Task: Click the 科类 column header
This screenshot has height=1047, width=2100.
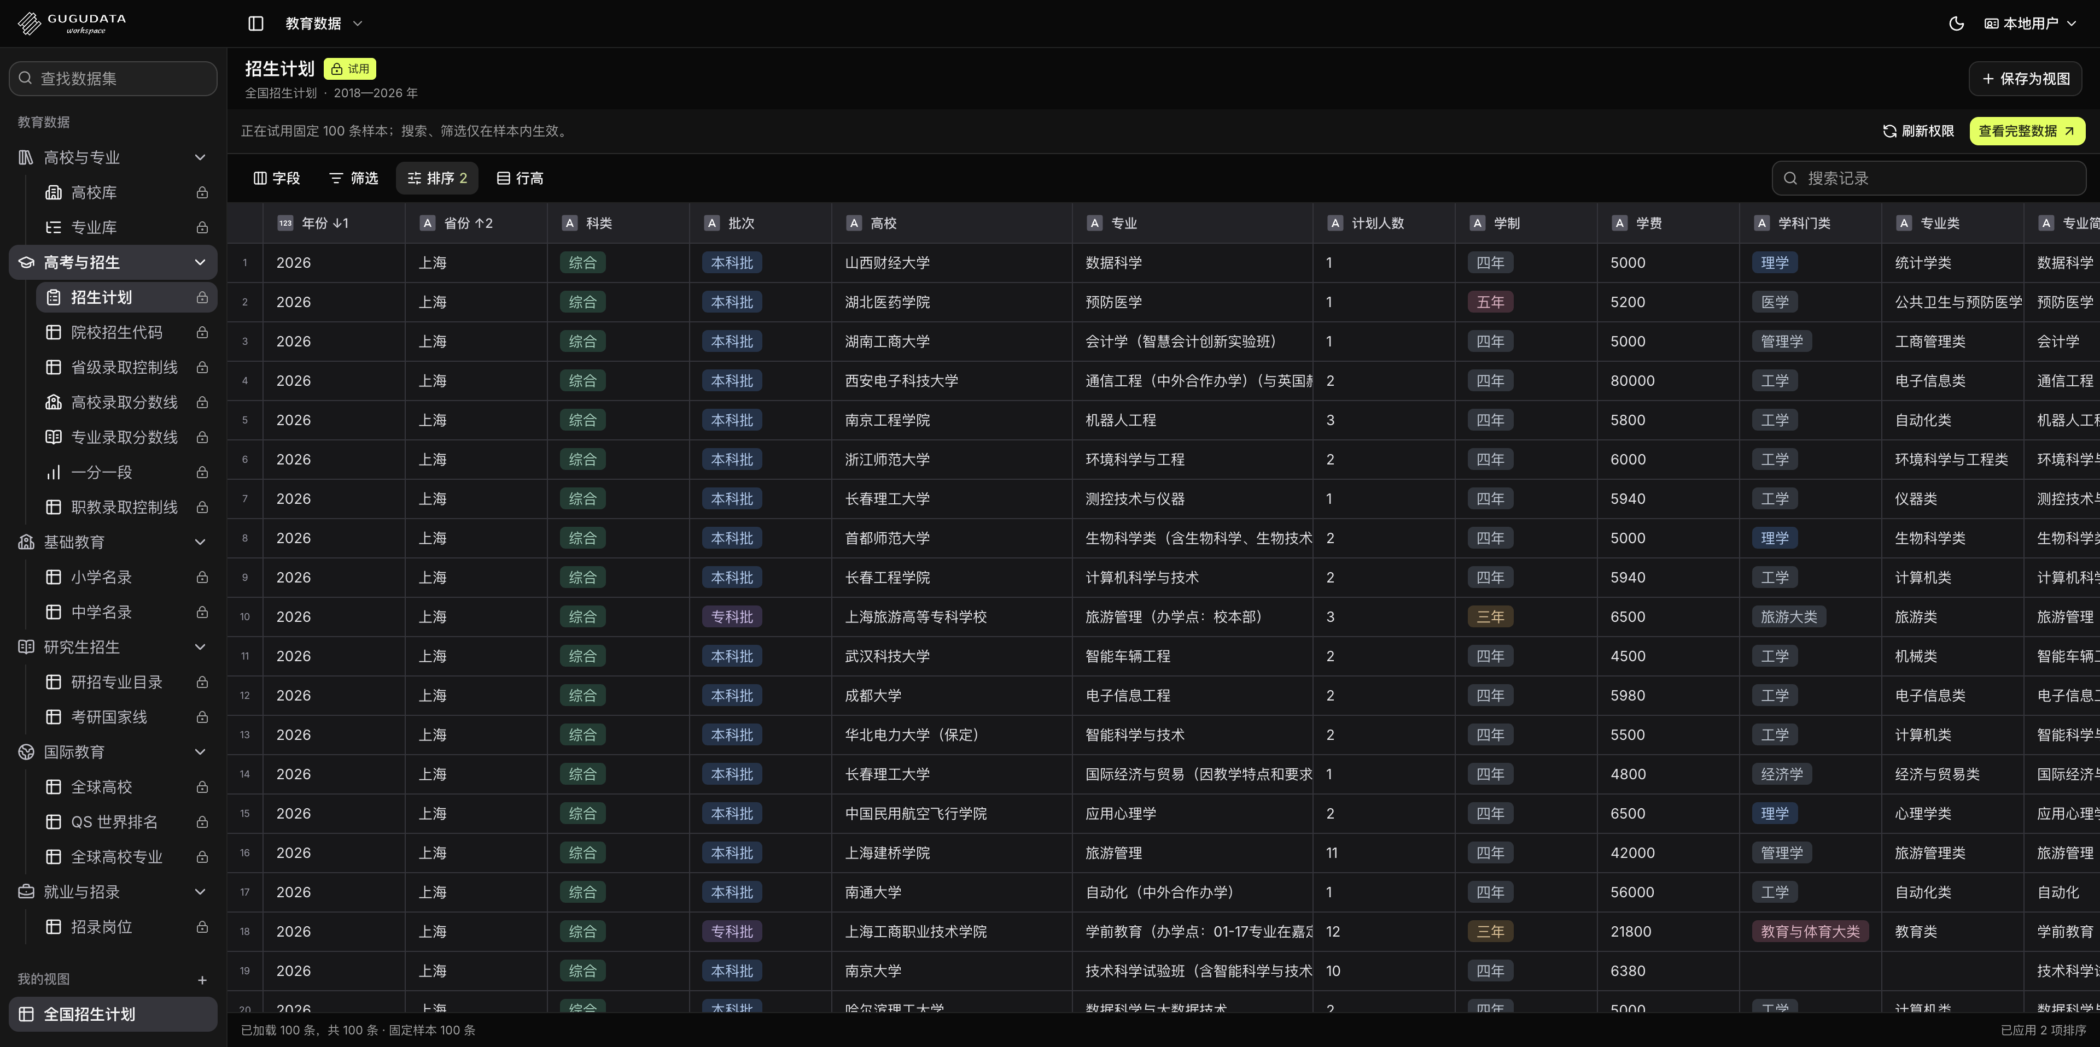Action: click(x=618, y=223)
